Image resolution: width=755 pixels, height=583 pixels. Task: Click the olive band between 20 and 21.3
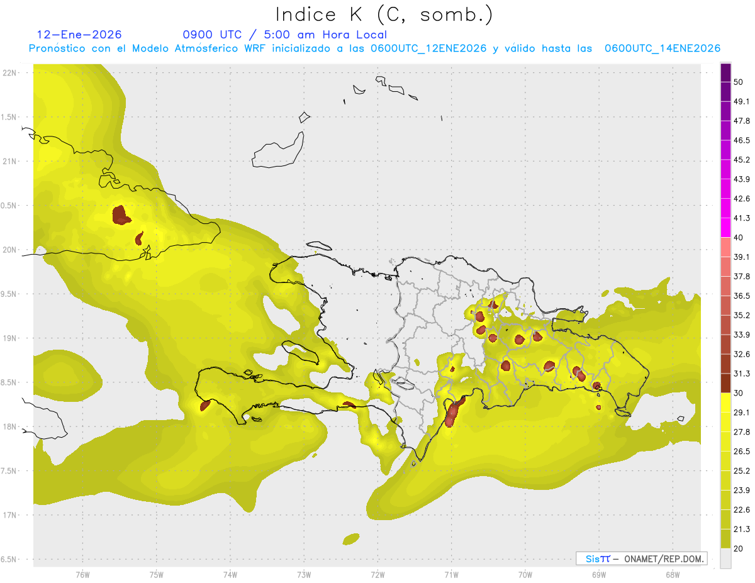pos(725,538)
